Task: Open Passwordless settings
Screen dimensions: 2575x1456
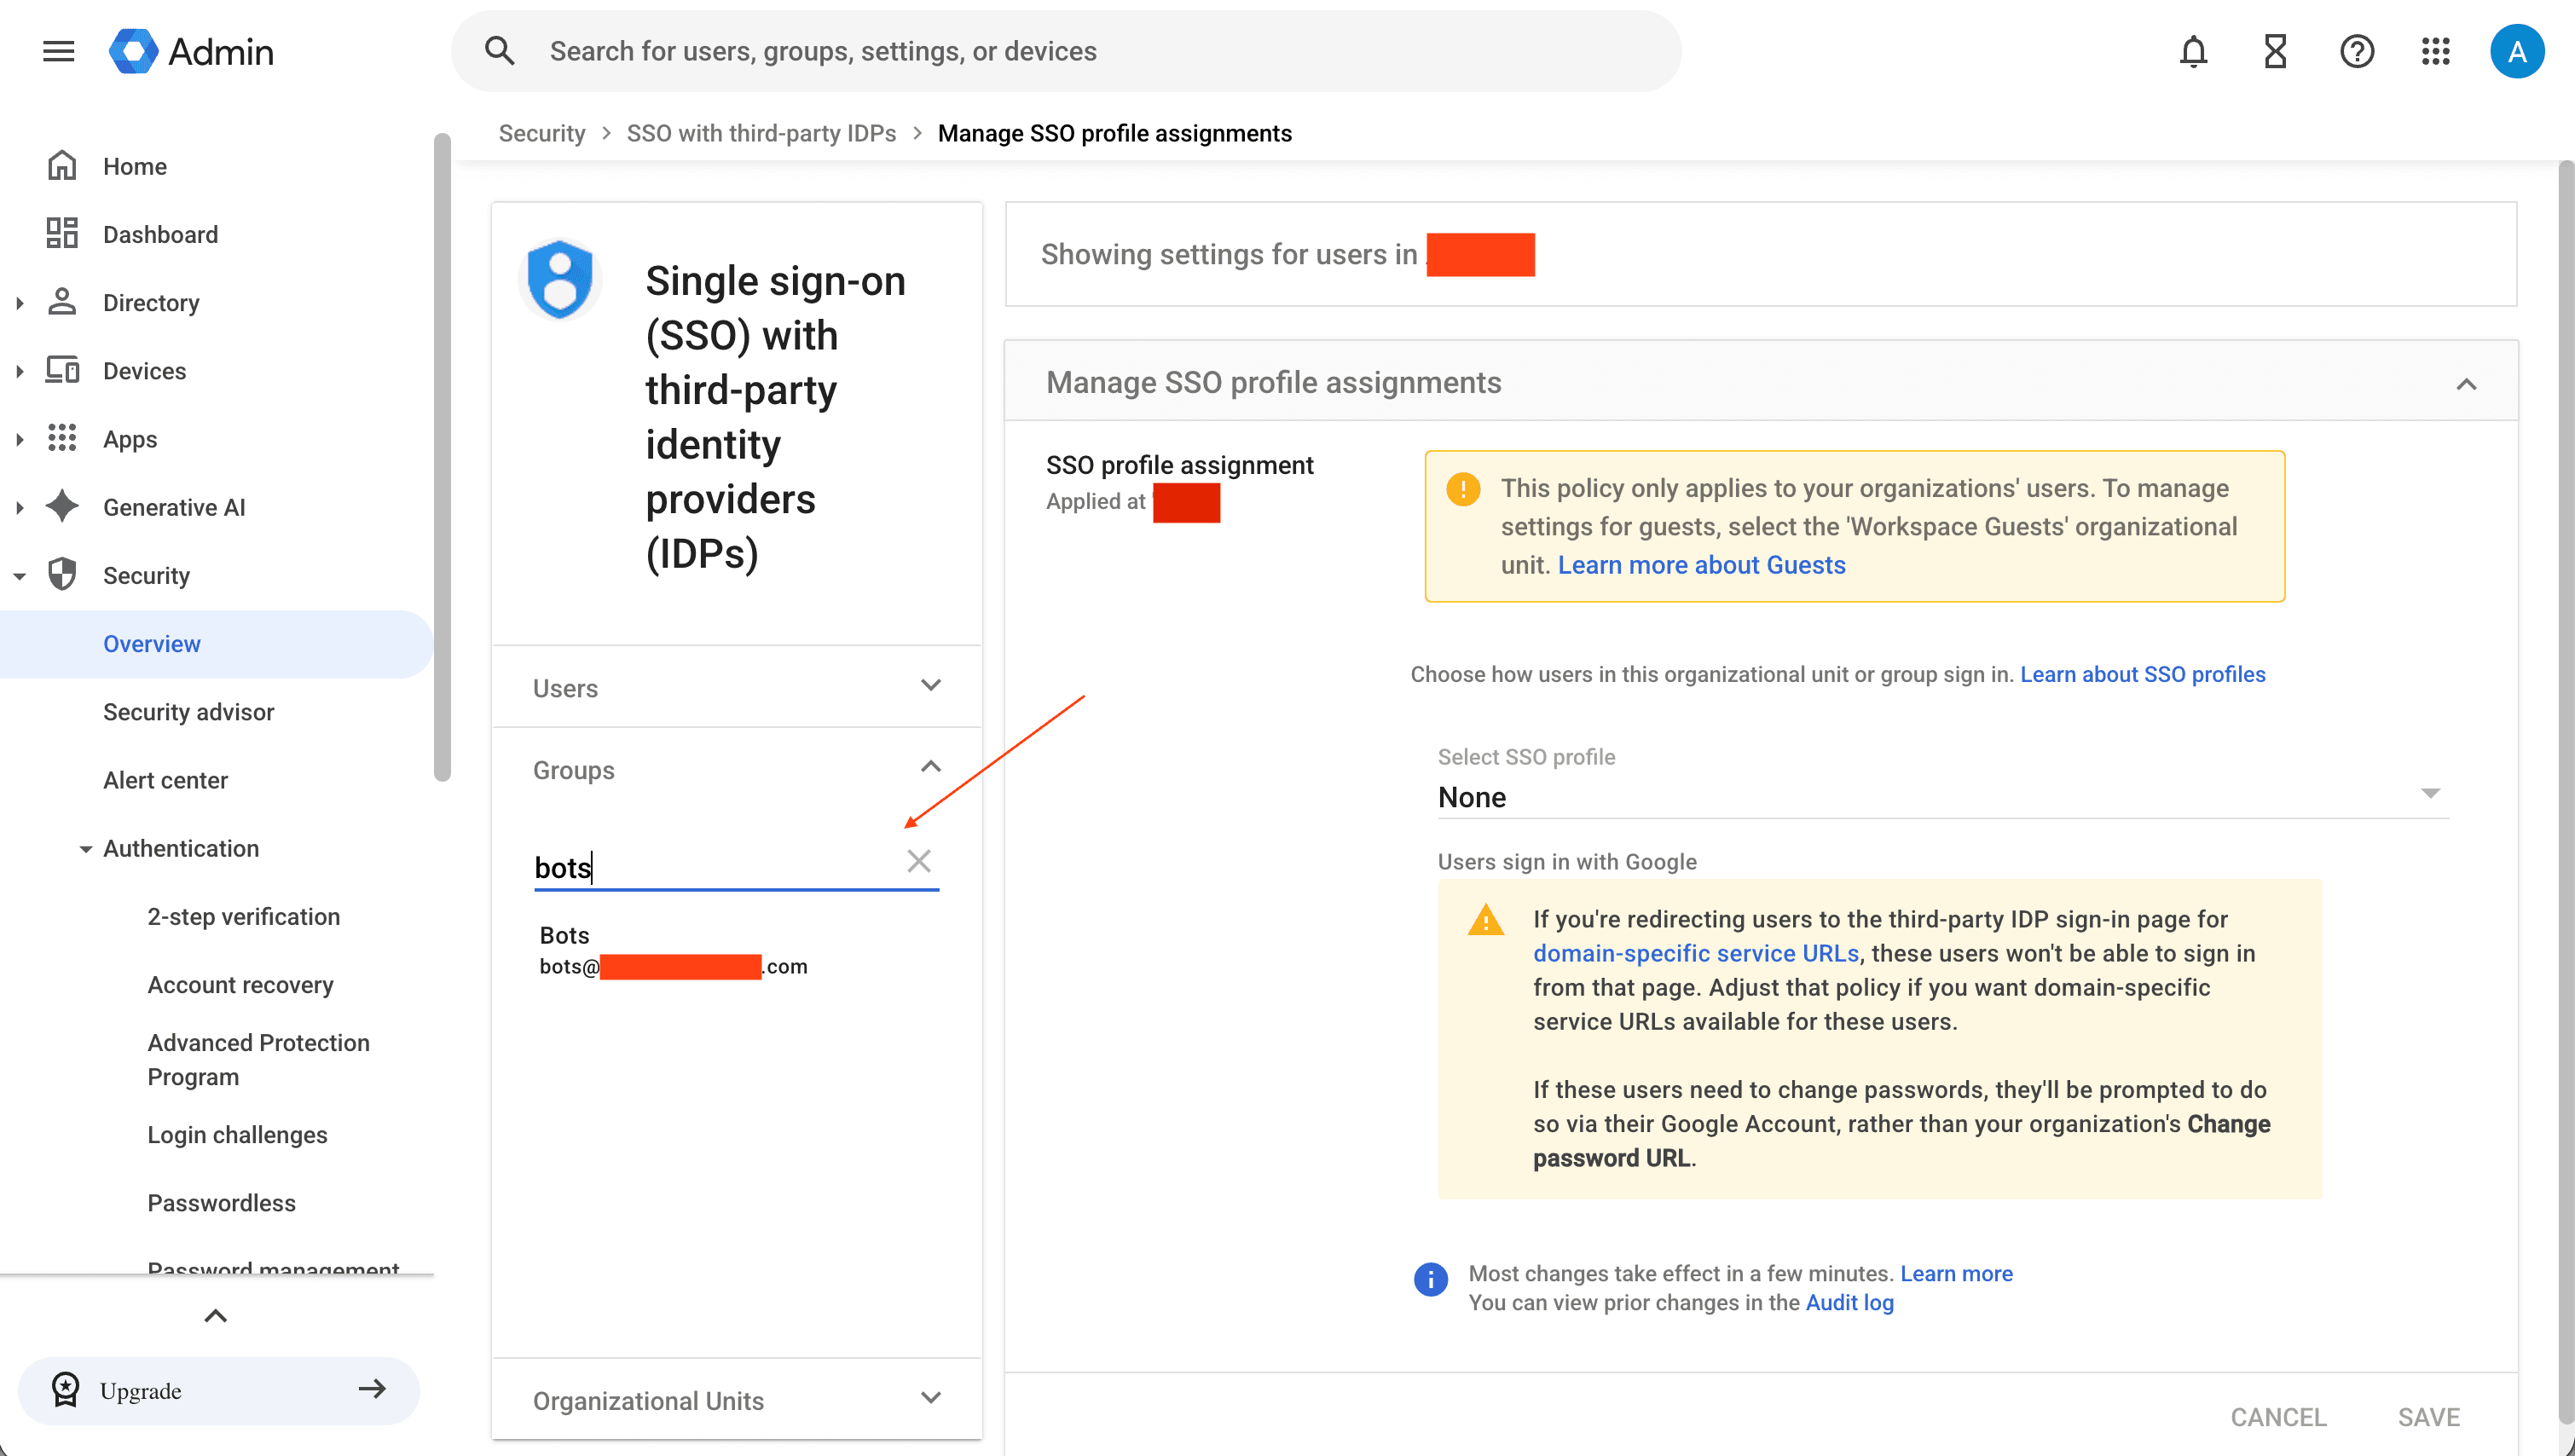Action: coord(221,1202)
